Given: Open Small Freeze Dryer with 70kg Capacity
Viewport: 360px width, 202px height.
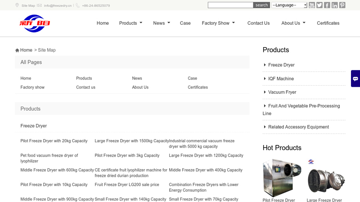Looking at the screenshot, I should tap(203, 199).
